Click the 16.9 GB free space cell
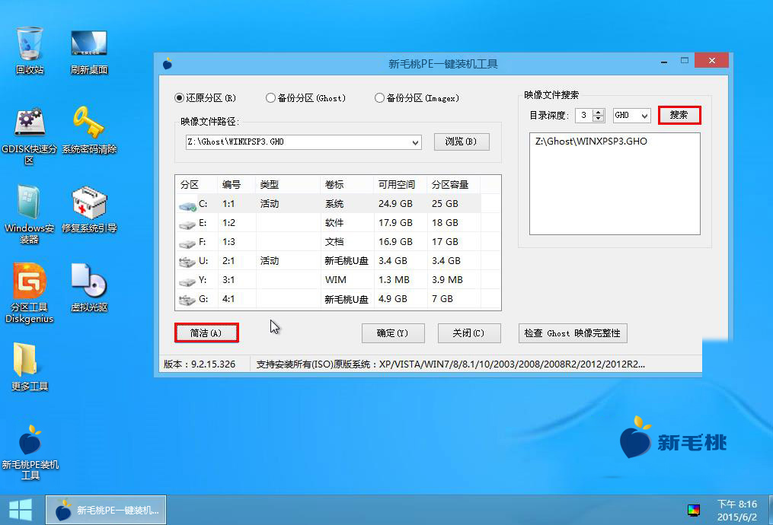This screenshot has width=773, height=525. [x=395, y=242]
